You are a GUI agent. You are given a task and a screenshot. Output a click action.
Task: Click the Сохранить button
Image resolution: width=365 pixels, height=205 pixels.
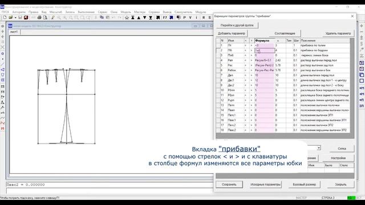[229, 184]
